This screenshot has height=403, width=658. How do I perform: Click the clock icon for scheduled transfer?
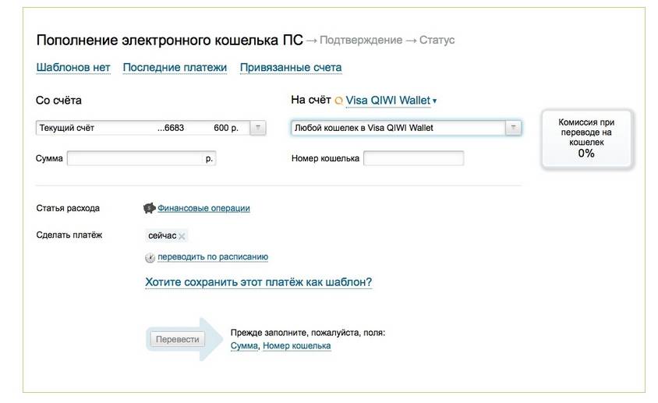(x=150, y=257)
